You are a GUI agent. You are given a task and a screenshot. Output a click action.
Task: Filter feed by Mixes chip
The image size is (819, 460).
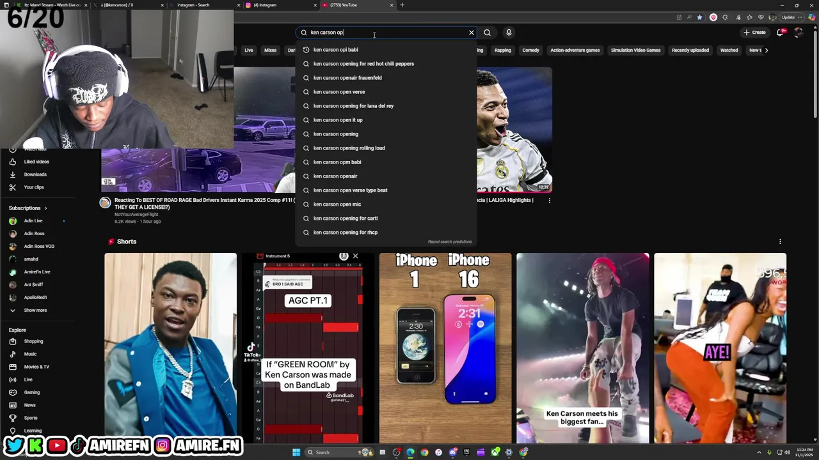271,50
